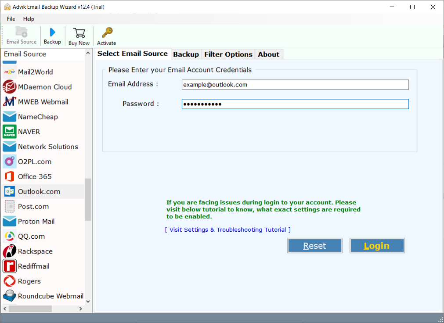Select the Network Solutions text label
The height and width of the screenshot is (323, 444).
pyautogui.click(x=48, y=147)
